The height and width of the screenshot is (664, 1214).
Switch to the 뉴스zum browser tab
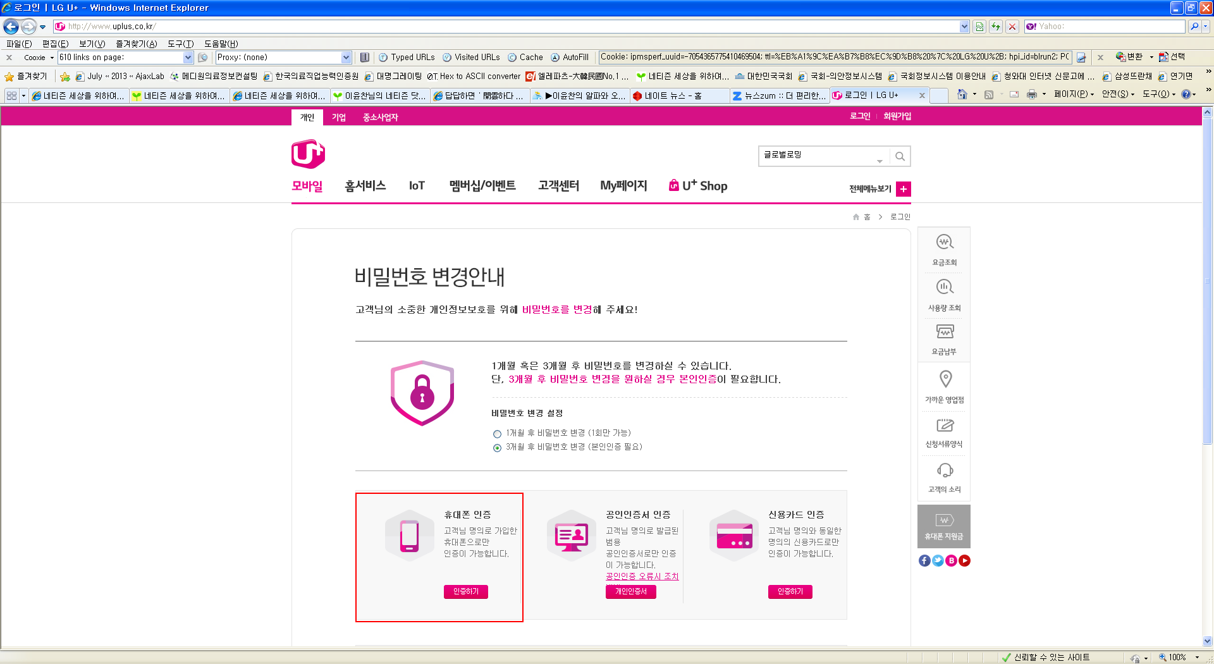[779, 95]
